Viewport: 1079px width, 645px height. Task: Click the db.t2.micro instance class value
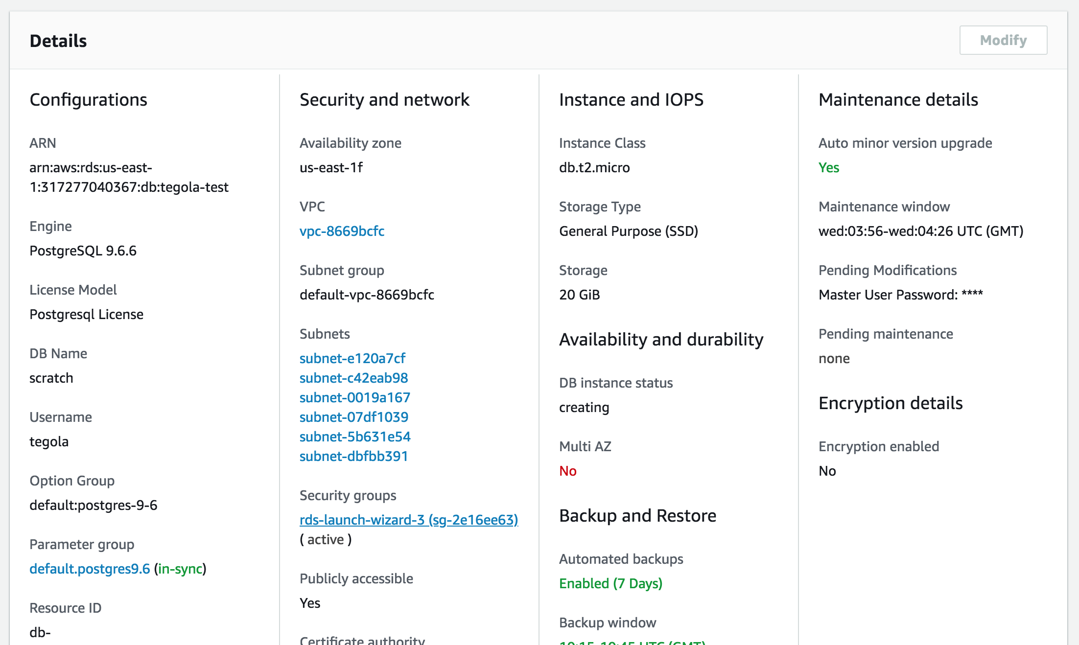click(594, 167)
